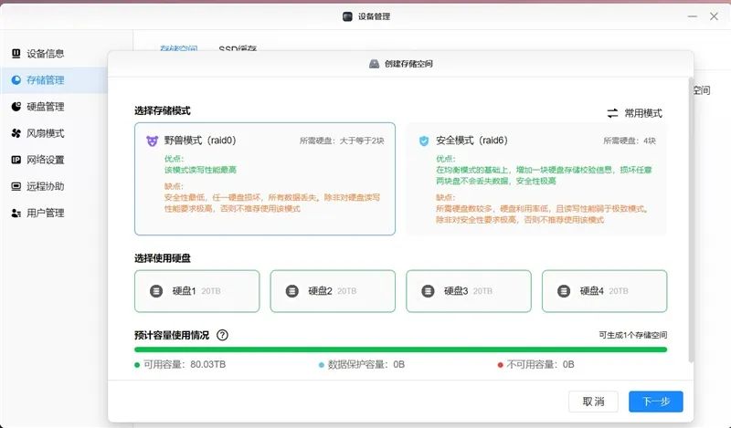Close the 设备管理 window
Viewport: 731px width, 428px height.
pyautogui.click(x=714, y=16)
